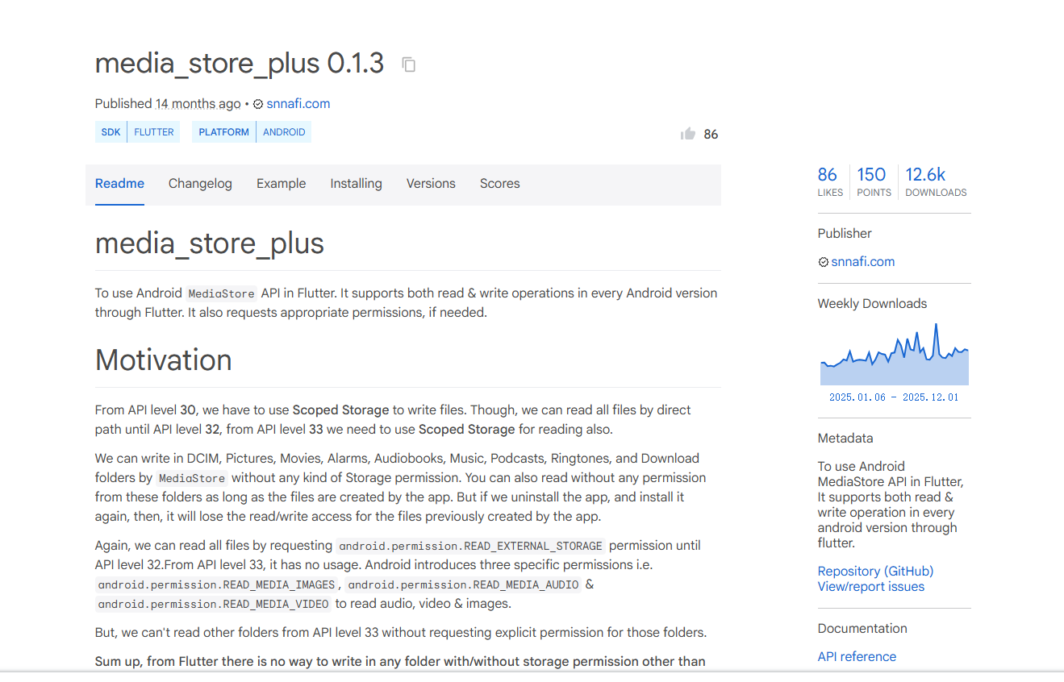
Task: View the Versions tab
Action: (431, 184)
